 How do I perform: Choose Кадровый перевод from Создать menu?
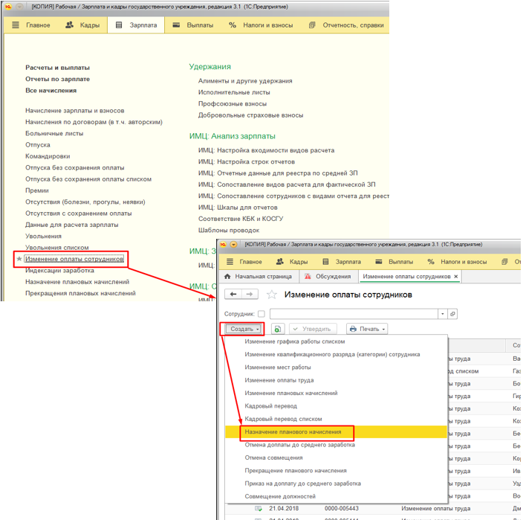pyautogui.click(x=271, y=406)
